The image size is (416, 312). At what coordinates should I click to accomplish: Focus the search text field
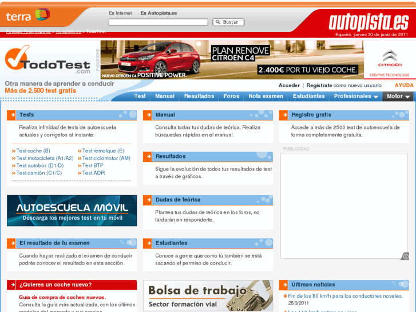pos(159,22)
